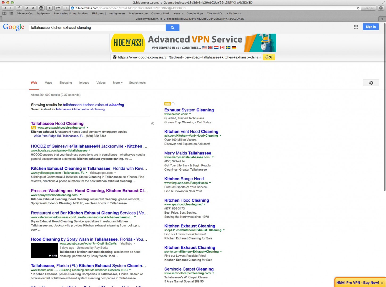The height and width of the screenshot is (287, 386).
Task: Open Google Maps bookmark
Action: coord(195,13)
